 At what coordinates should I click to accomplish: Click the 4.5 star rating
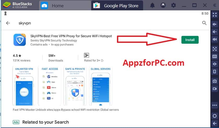[x=17, y=56]
